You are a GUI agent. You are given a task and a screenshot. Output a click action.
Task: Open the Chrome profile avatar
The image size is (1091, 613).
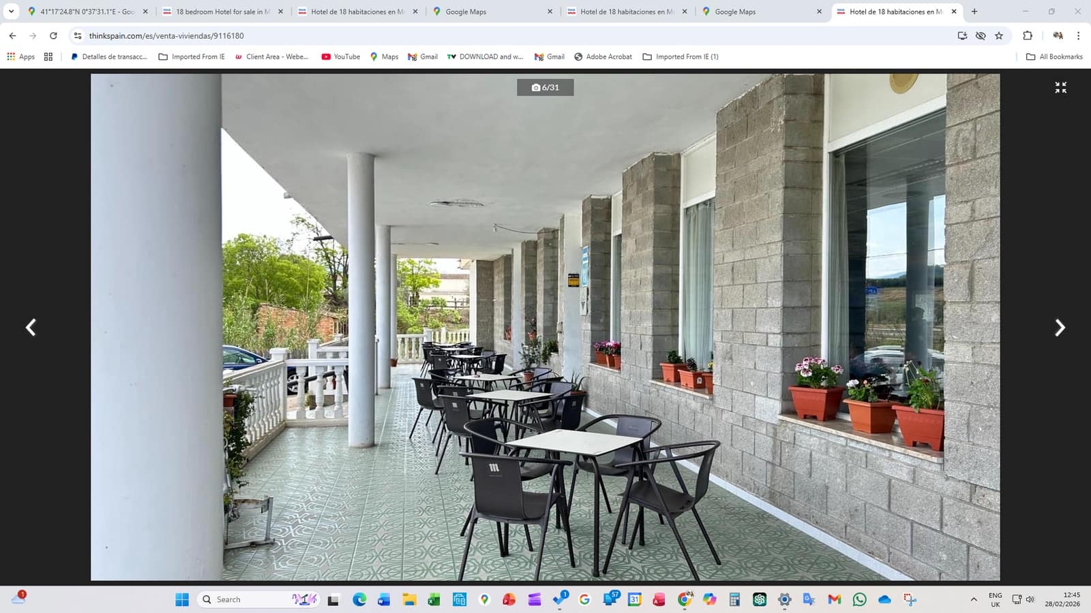pos(1058,35)
